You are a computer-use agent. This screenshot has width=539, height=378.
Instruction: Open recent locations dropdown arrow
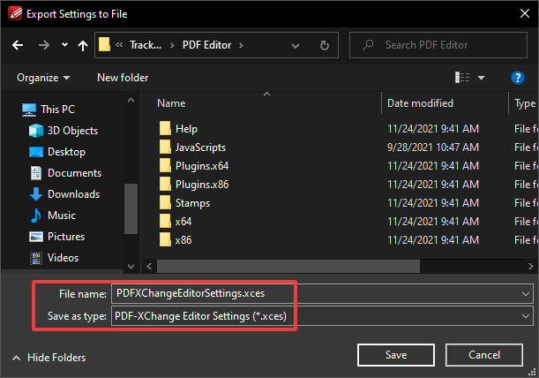(x=64, y=44)
